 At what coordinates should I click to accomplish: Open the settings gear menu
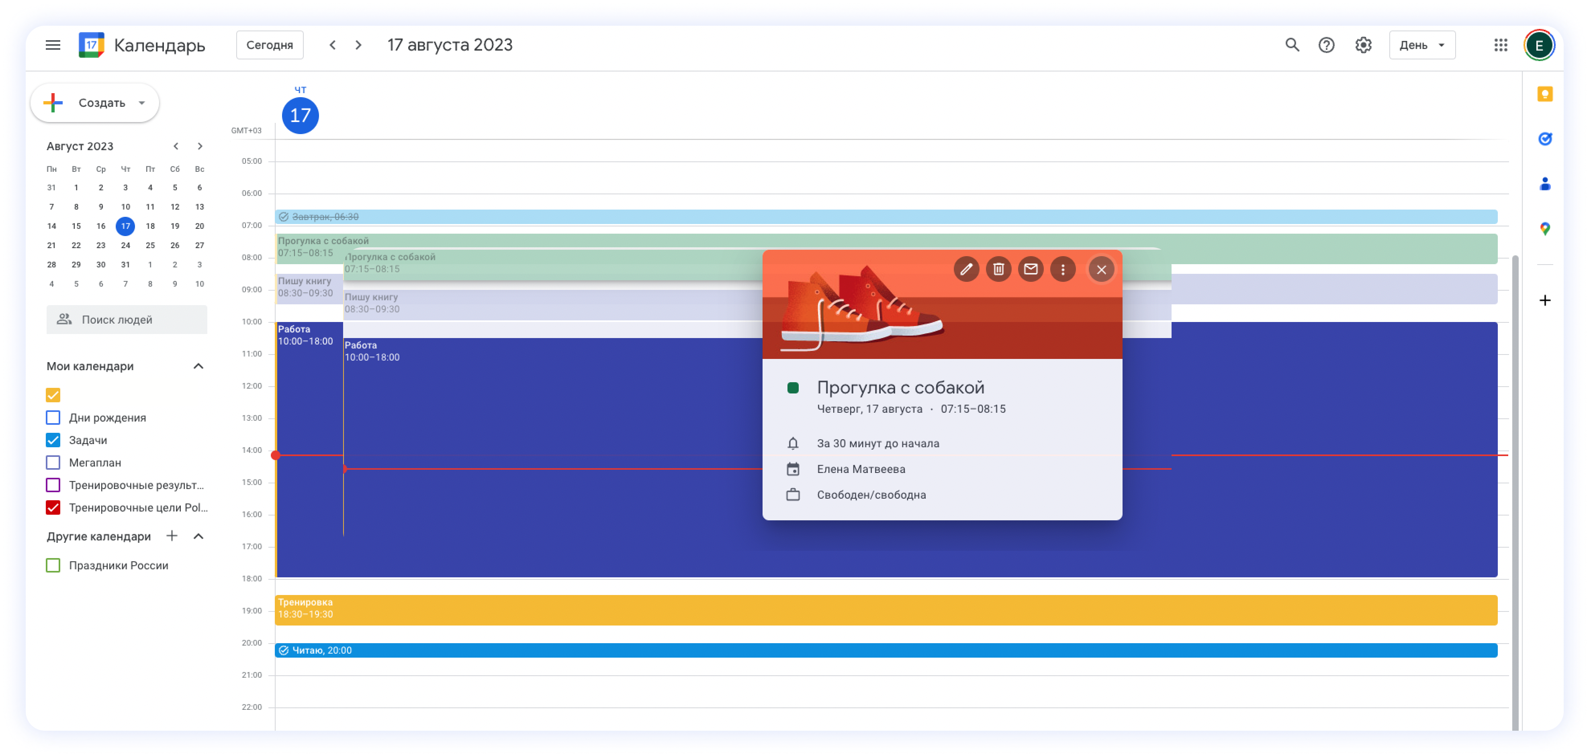pos(1363,45)
